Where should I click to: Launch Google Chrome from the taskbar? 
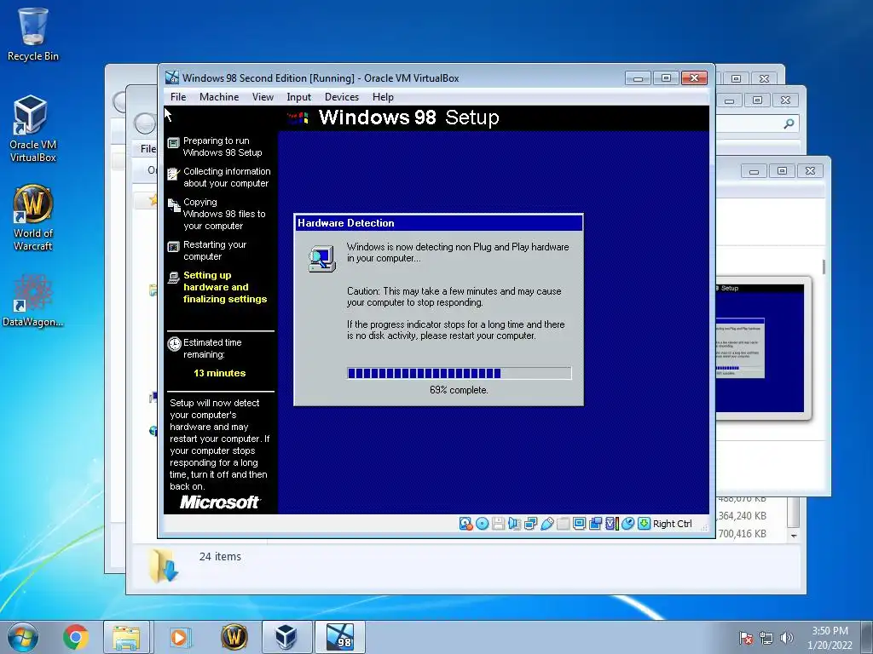[x=76, y=637]
